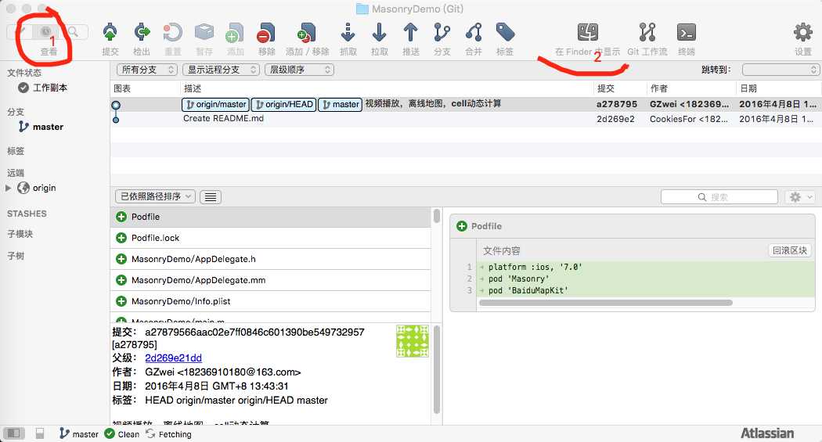Viewport: 822px width, 442px height.
Task: Click the commit avatar identicon
Action: click(x=412, y=341)
